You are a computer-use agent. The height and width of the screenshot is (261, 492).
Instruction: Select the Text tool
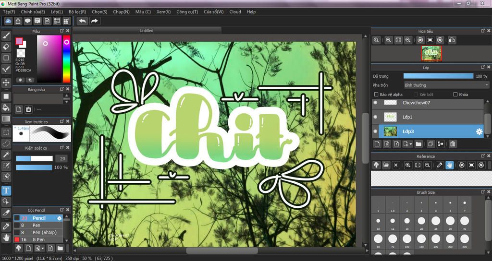6,190
